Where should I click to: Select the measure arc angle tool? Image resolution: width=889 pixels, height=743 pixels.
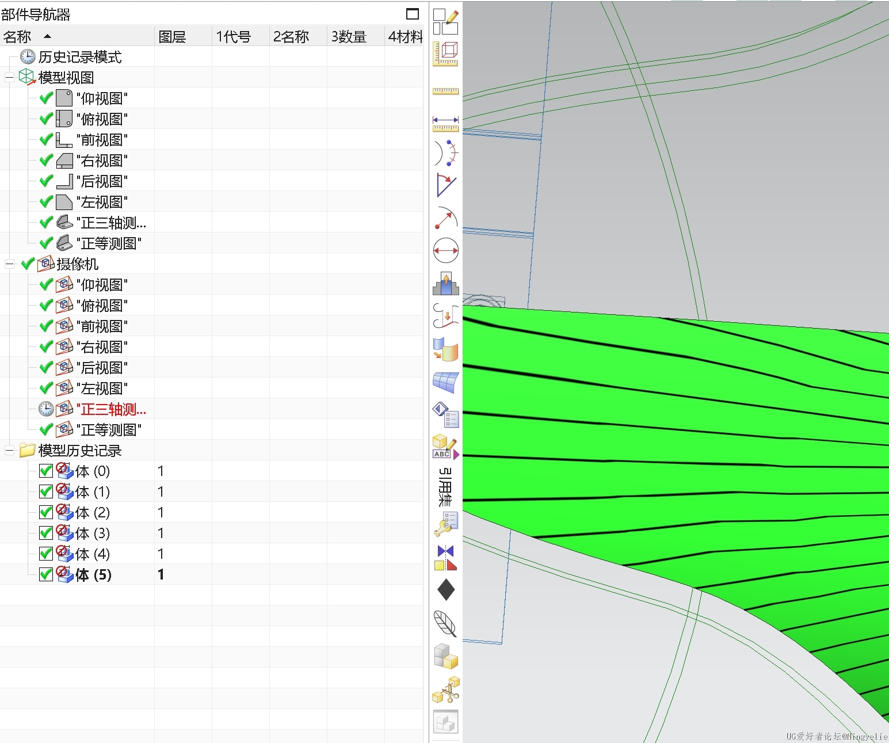[x=445, y=153]
